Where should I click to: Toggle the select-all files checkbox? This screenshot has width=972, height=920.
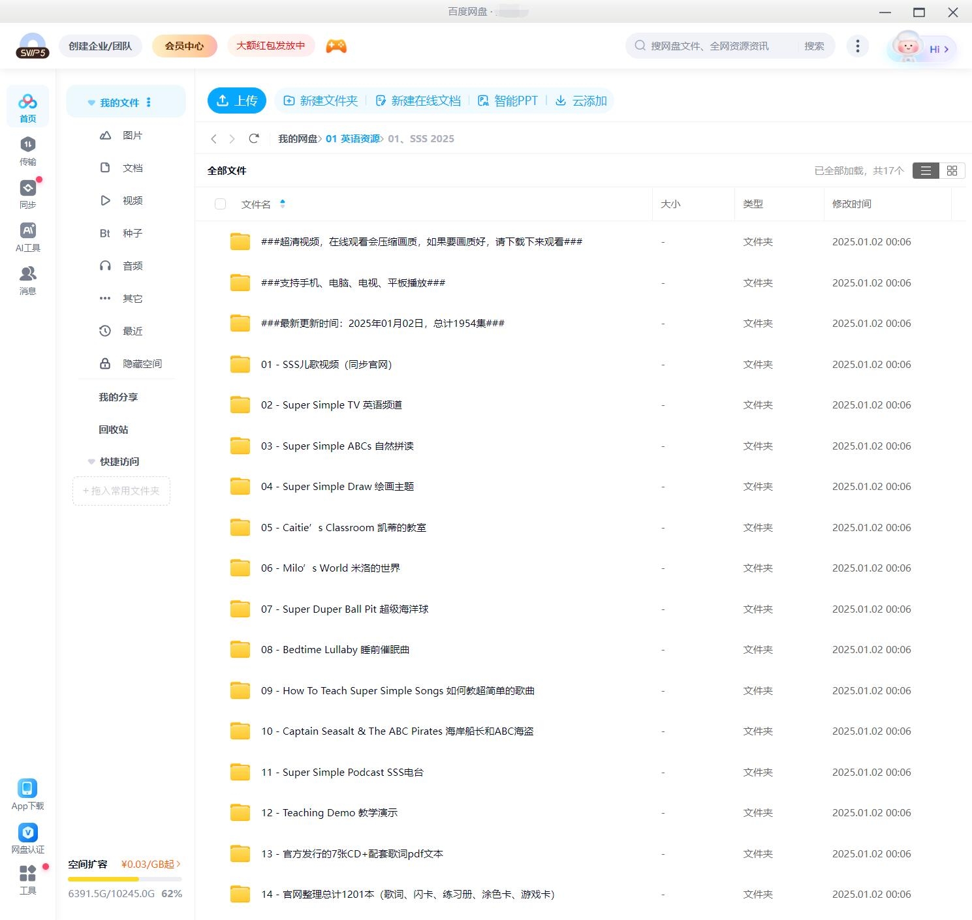coord(221,204)
